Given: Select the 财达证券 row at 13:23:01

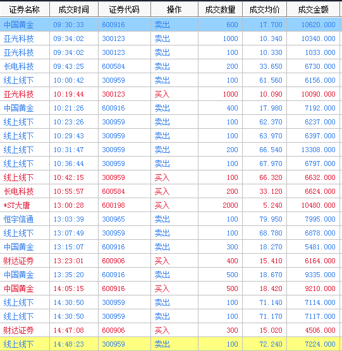Looking at the screenshot, I should click(170, 261).
